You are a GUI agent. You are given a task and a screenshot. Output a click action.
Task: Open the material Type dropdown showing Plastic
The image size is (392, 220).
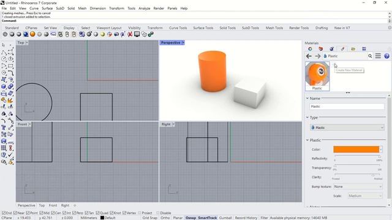(347, 128)
